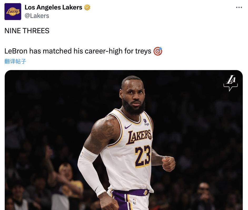Click the gold verified badge
Image resolution: width=248 pixels, height=210 pixels.
pyautogui.click(x=87, y=7)
